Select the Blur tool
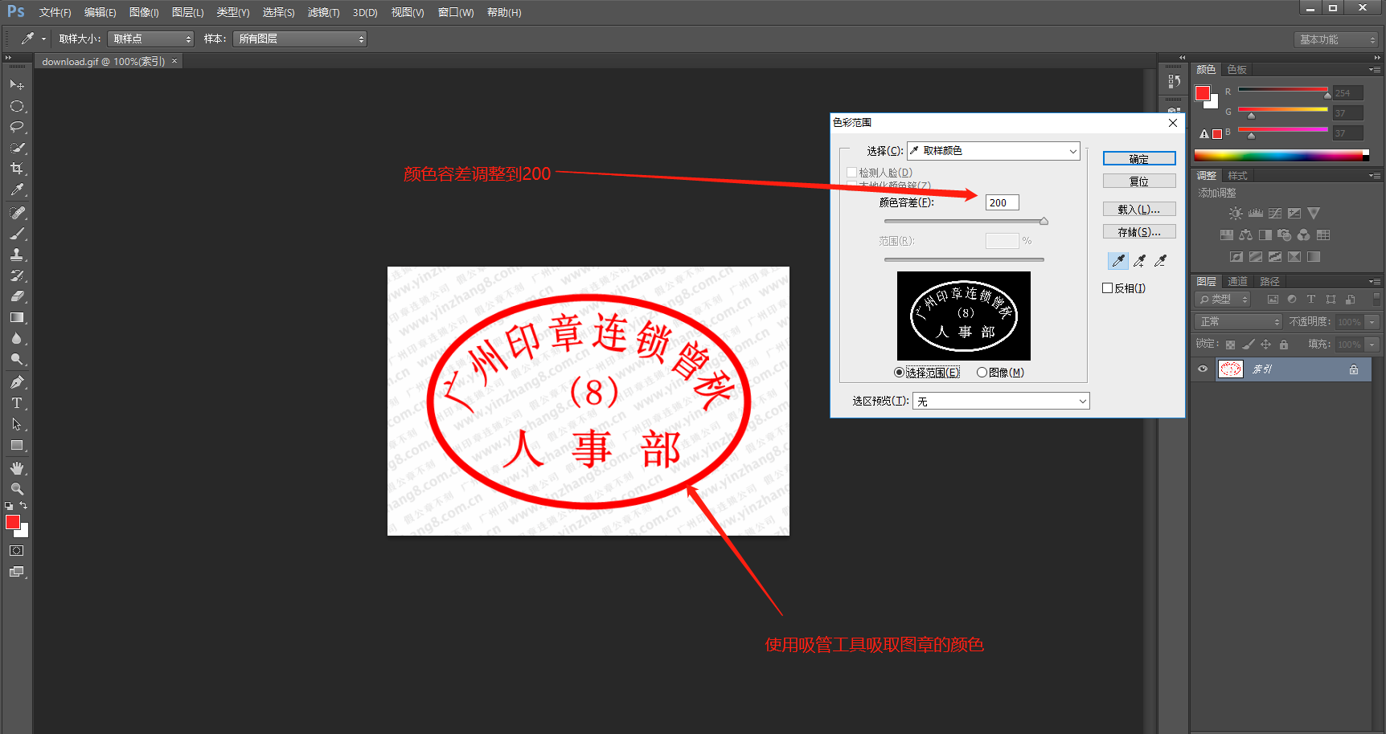Viewport: 1386px width, 734px height. 17,338
